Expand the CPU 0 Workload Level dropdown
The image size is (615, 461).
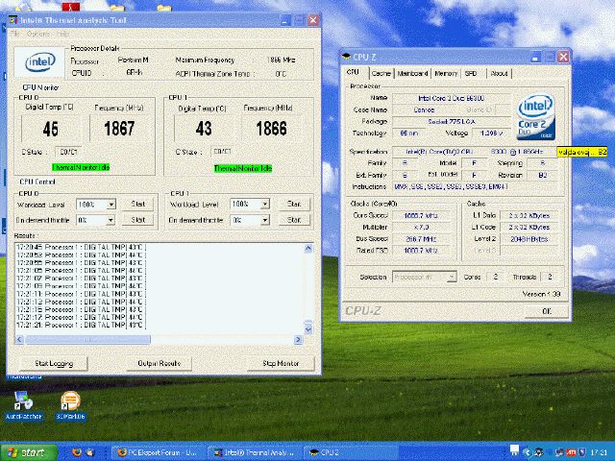(111, 205)
